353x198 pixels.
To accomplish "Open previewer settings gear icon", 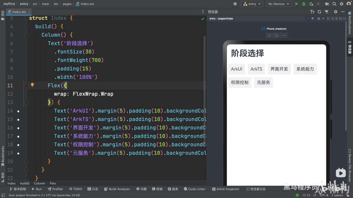I will tap(336, 12).
